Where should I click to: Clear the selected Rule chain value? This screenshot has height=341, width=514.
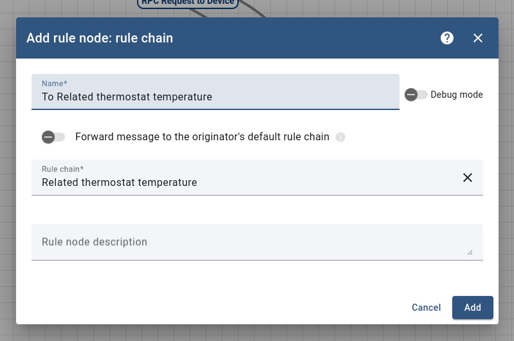(x=468, y=178)
